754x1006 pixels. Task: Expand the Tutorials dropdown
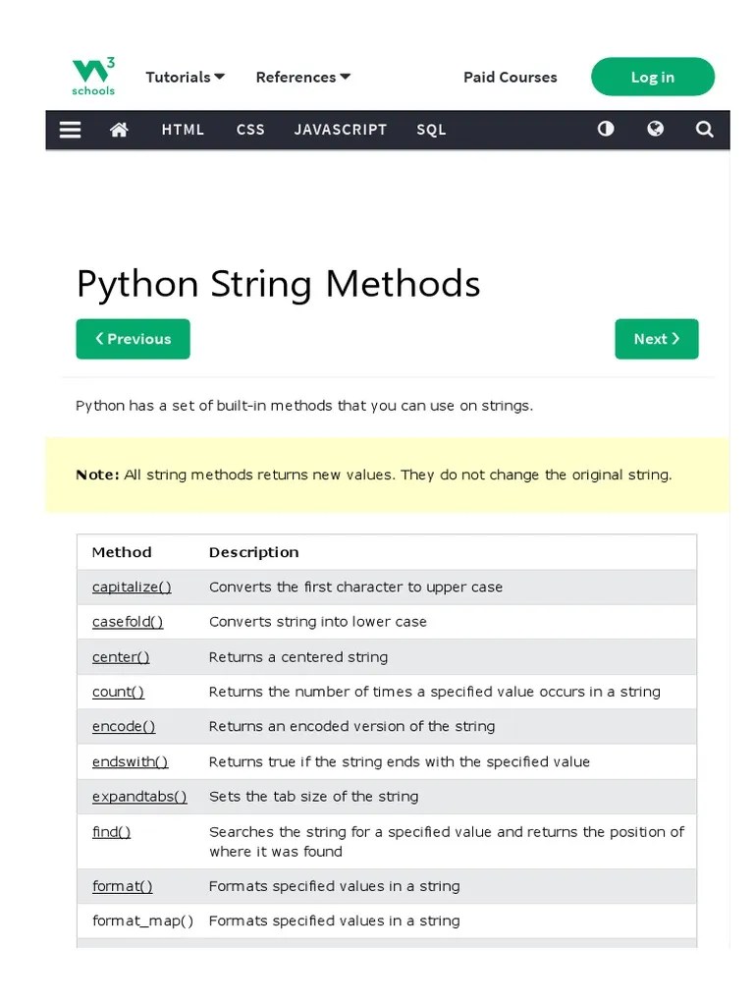point(185,77)
